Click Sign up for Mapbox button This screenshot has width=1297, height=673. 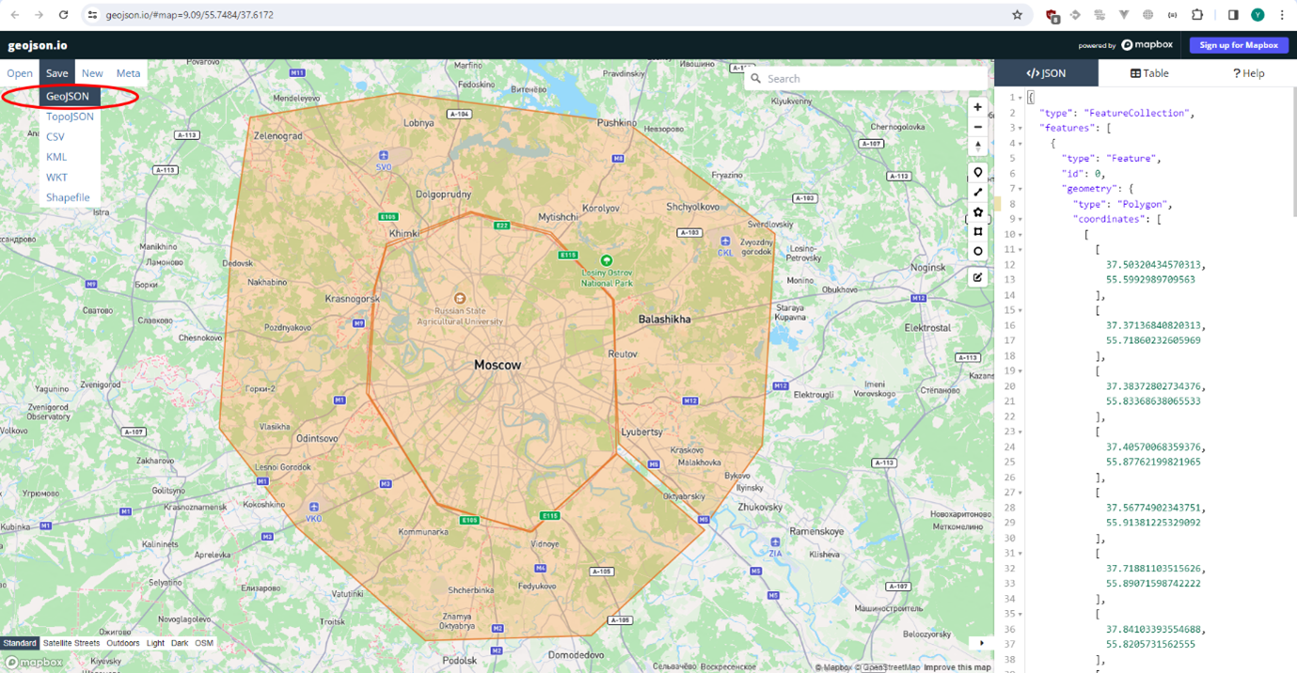click(x=1239, y=45)
